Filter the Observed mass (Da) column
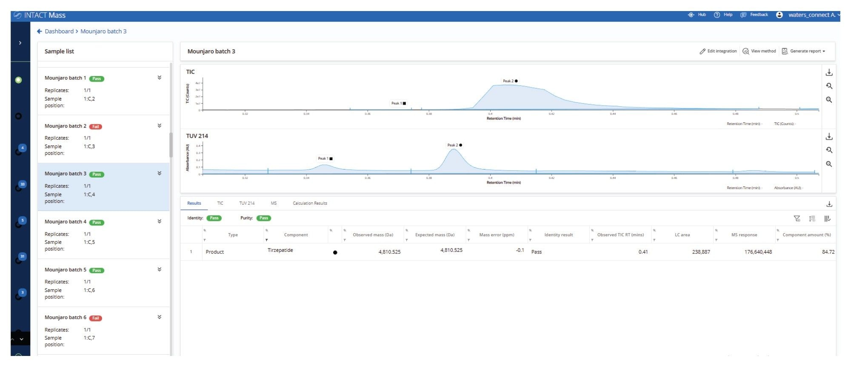The height and width of the screenshot is (367, 851). point(344,240)
